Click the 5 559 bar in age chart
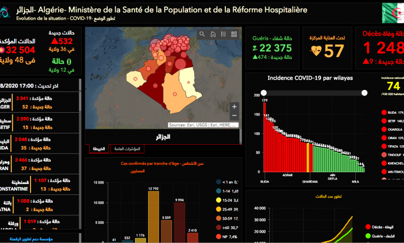Viewport: 404px width, 243px height. pyautogui.click(x=166, y=232)
